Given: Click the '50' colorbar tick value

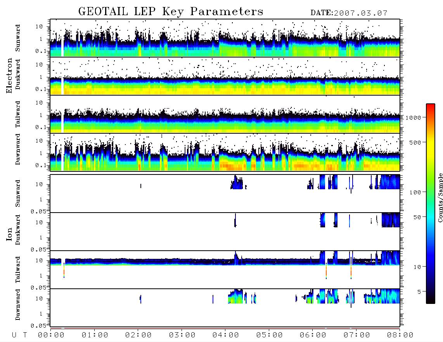Looking at the screenshot, I should coord(417,217).
